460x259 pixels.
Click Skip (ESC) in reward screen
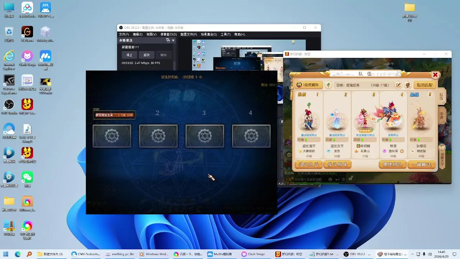pyautogui.click(x=268, y=85)
